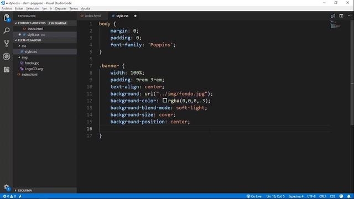354x199 pixels.
Task: Open Selección menu
Action: click(33, 9)
